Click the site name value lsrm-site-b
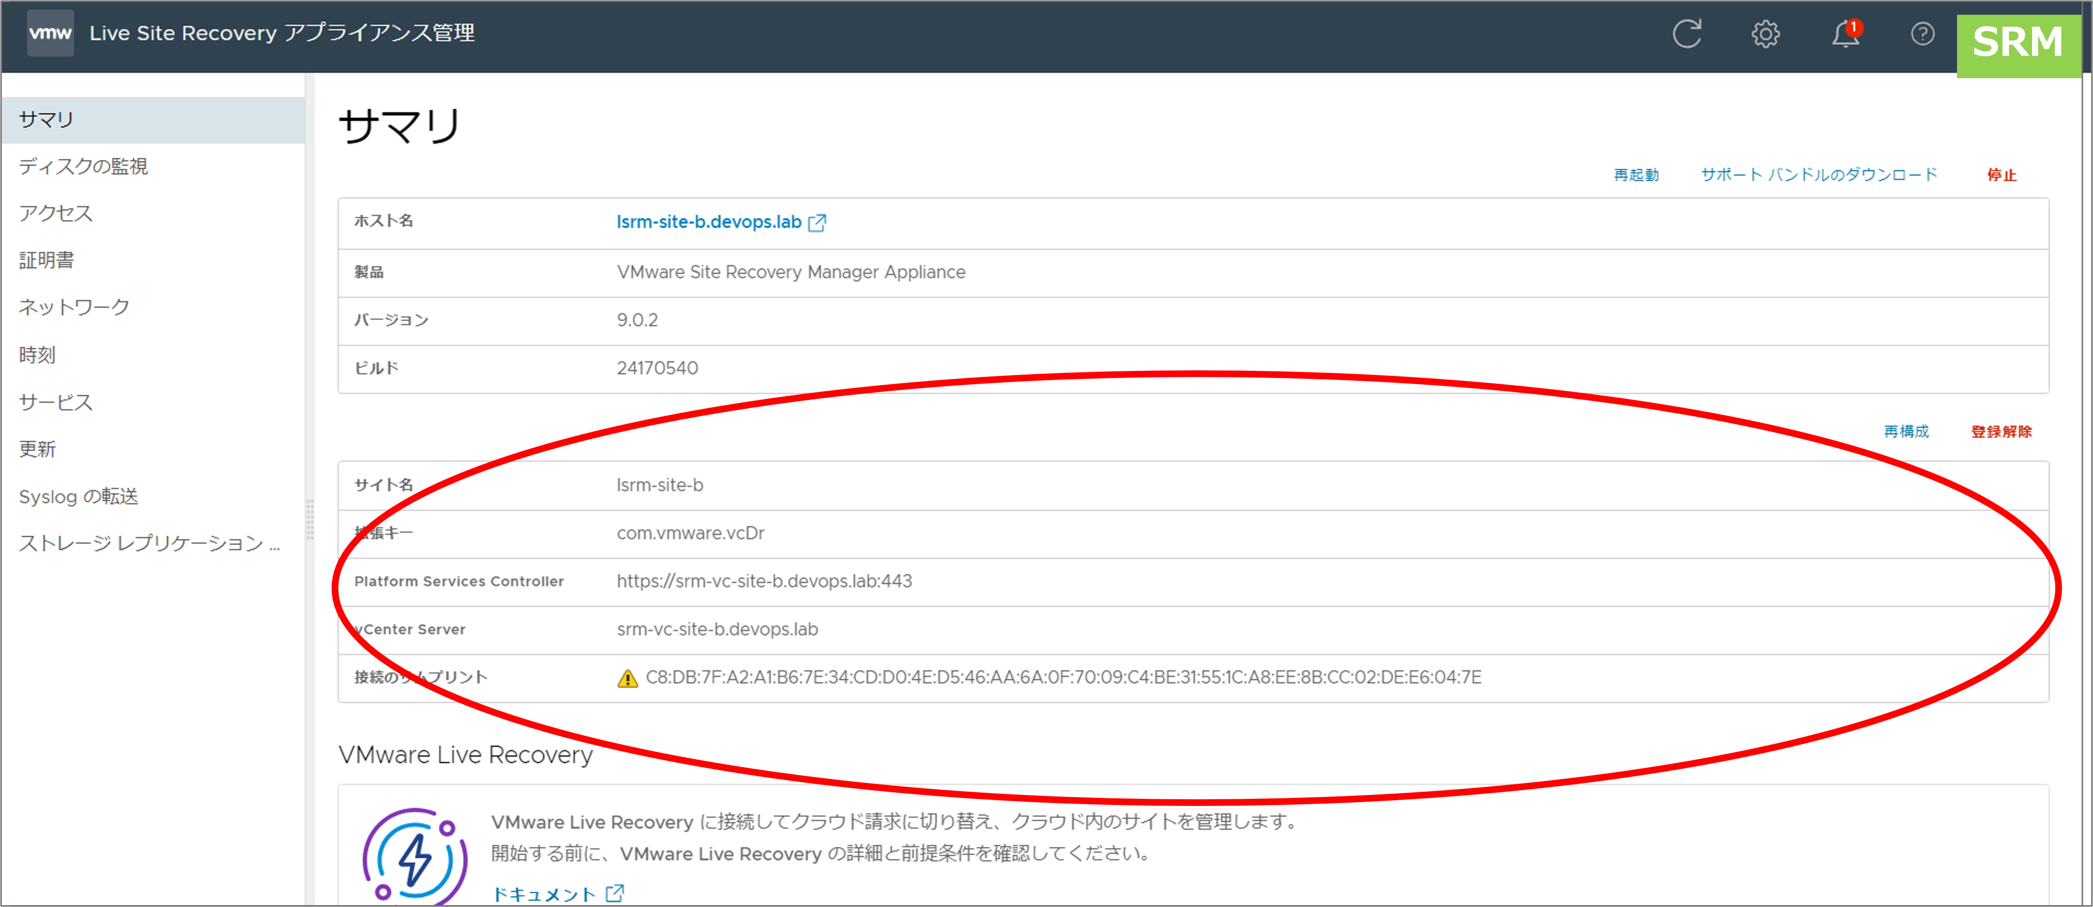This screenshot has height=907, width=2093. (660, 486)
